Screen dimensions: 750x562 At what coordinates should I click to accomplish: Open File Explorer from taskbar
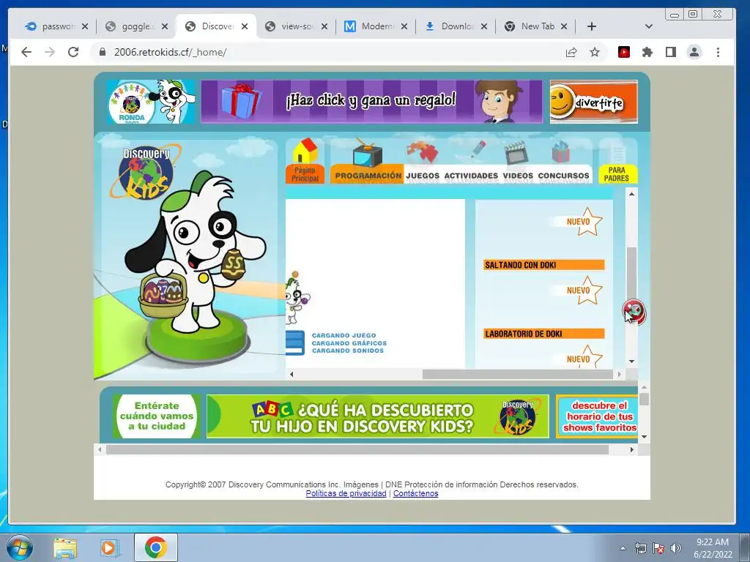(x=65, y=547)
